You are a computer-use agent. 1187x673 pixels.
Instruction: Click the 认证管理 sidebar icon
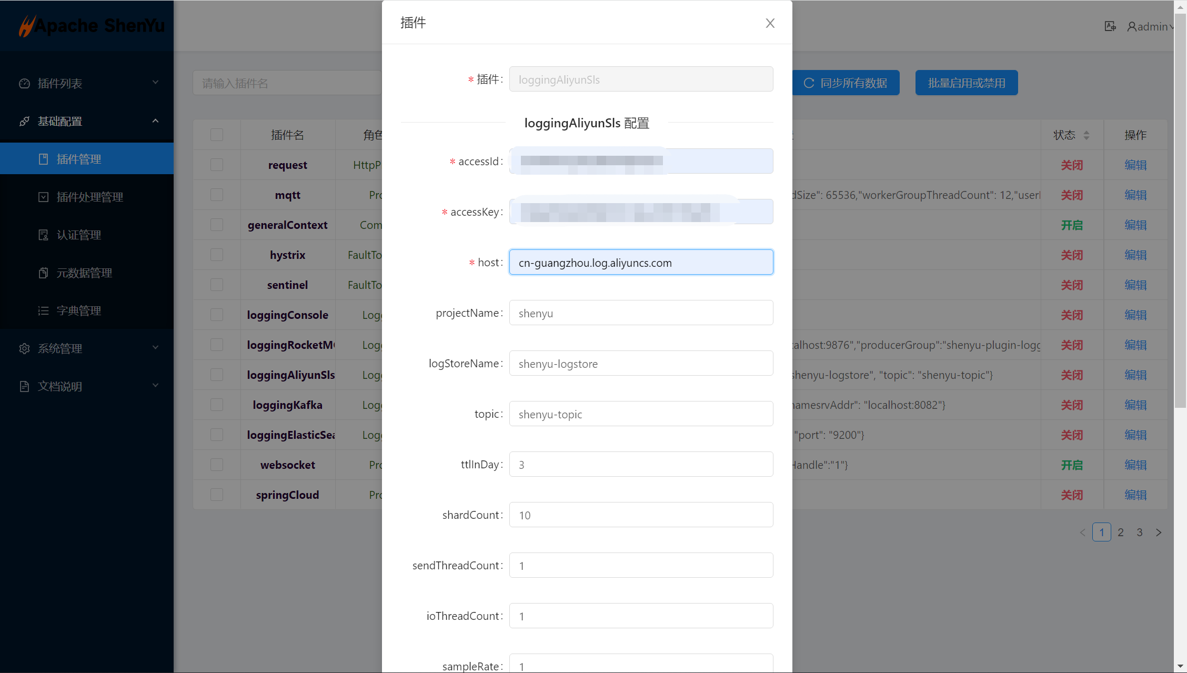click(44, 235)
